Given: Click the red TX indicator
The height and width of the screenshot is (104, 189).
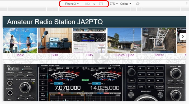Looking at the screenshot, I should [51, 80].
